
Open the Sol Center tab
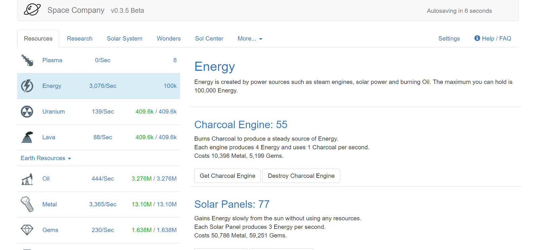(209, 39)
